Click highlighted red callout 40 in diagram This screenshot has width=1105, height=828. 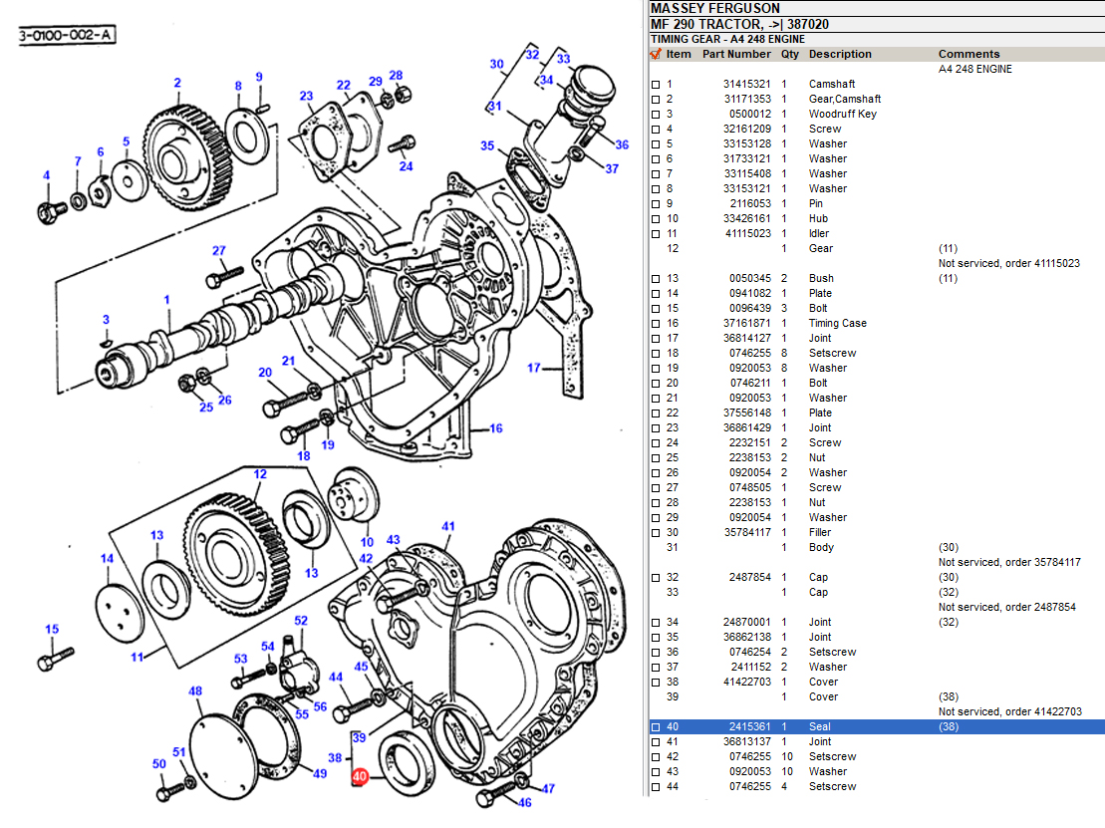[x=360, y=776]
